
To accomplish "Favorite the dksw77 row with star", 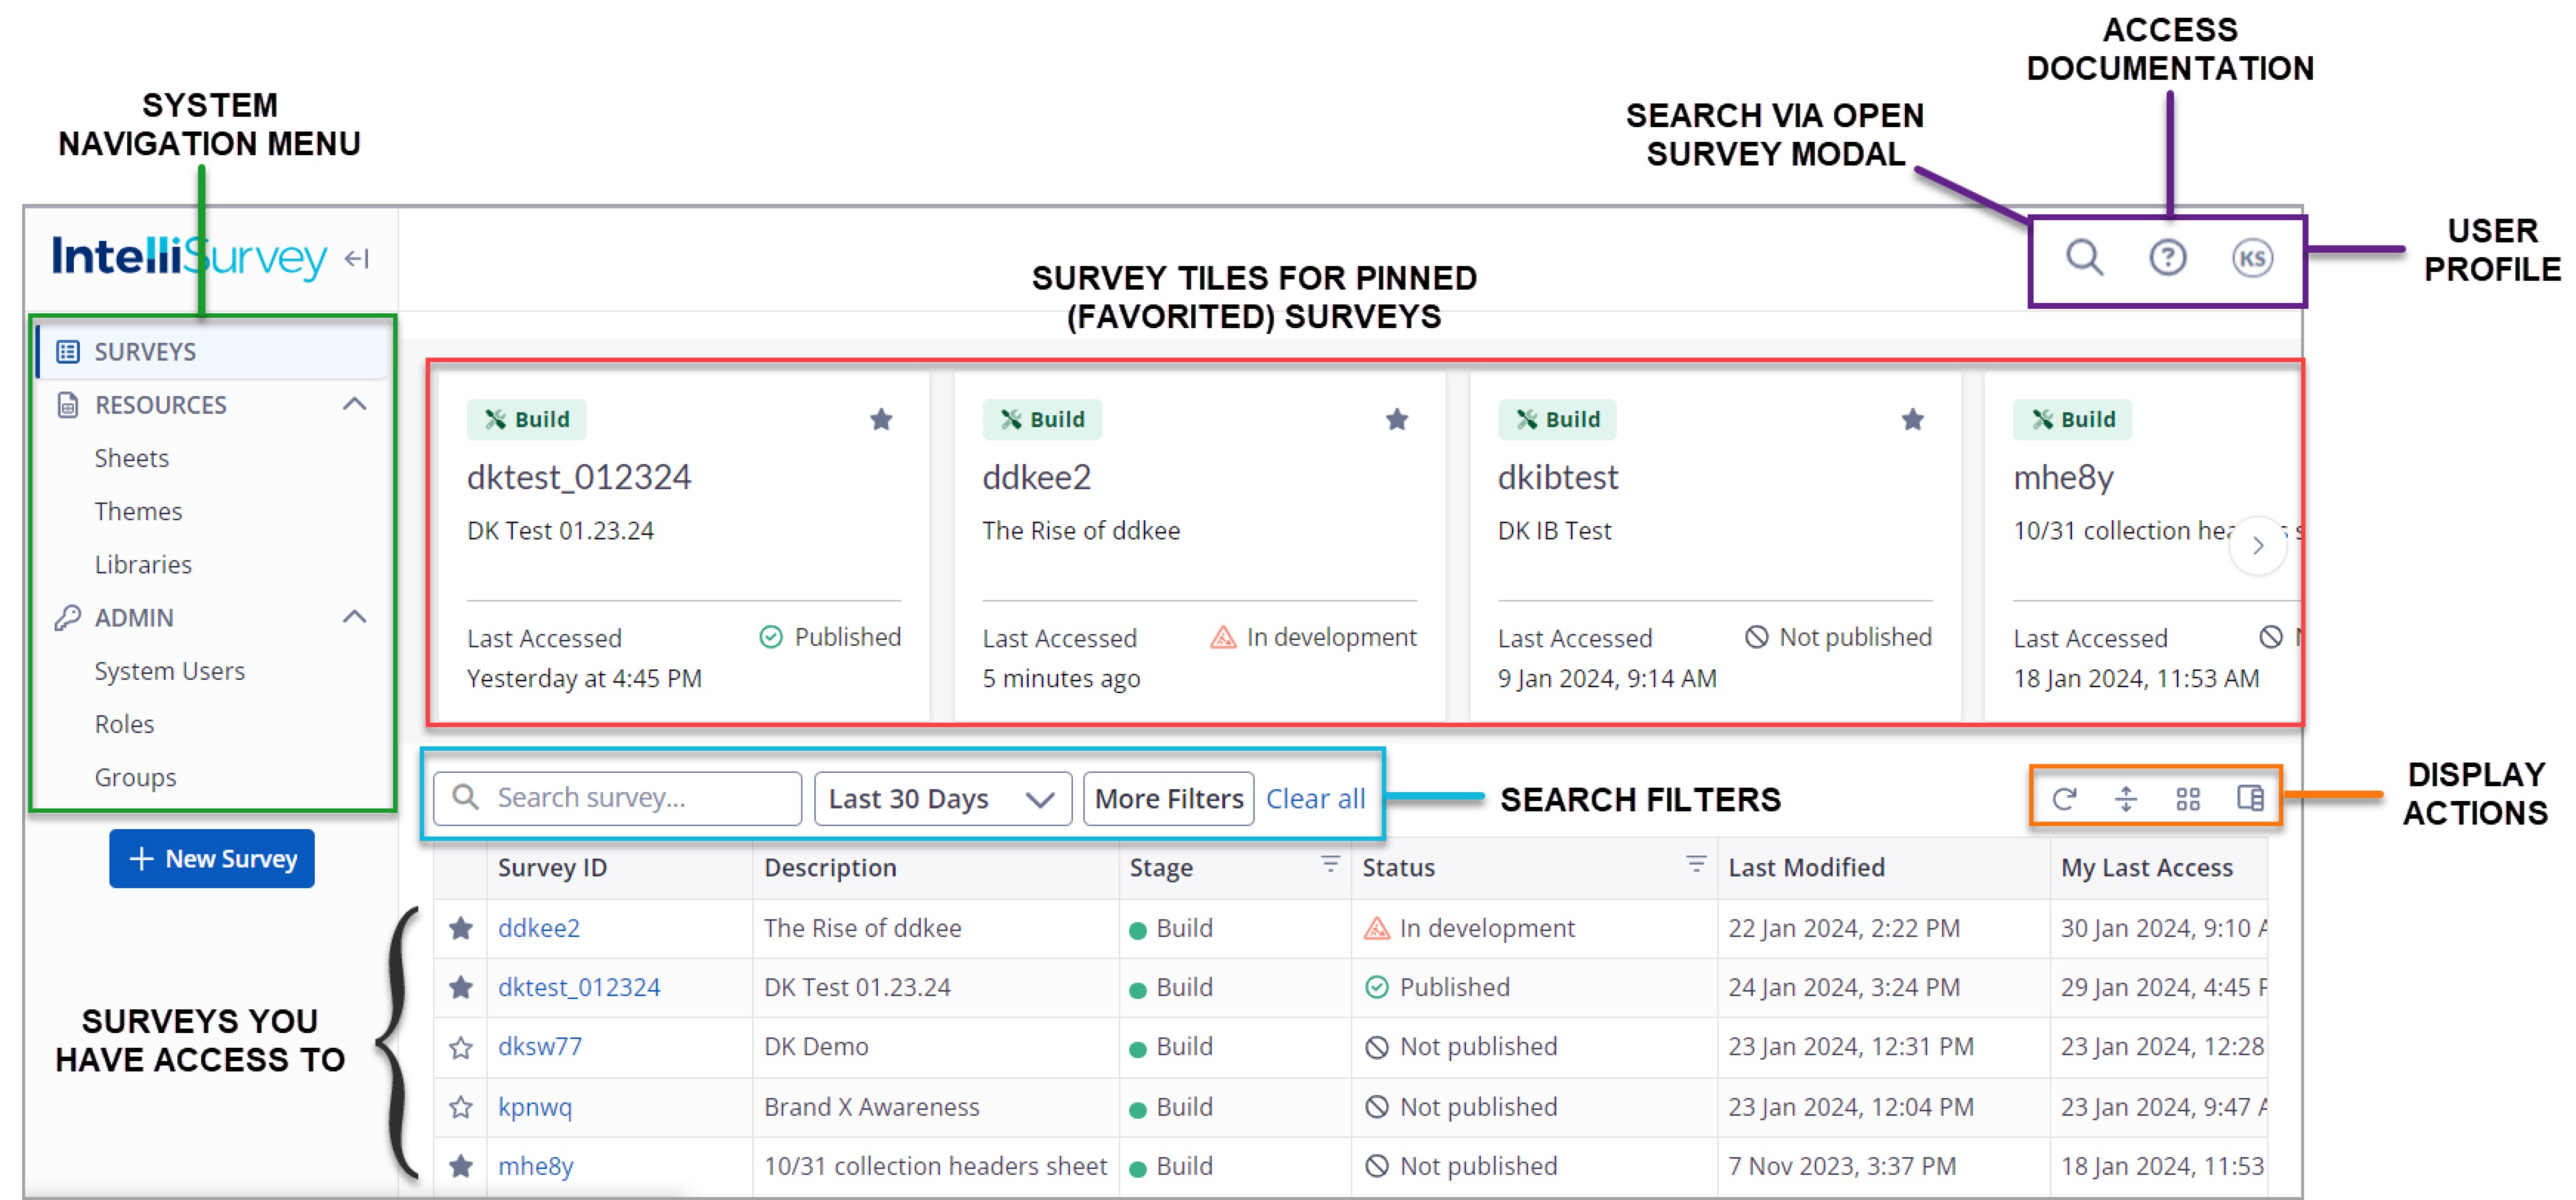I will tap(461, 1048).
